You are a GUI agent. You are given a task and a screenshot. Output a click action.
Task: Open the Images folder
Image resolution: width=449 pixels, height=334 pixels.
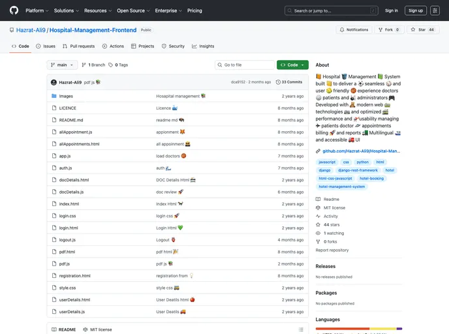click(x=66, y=96)
